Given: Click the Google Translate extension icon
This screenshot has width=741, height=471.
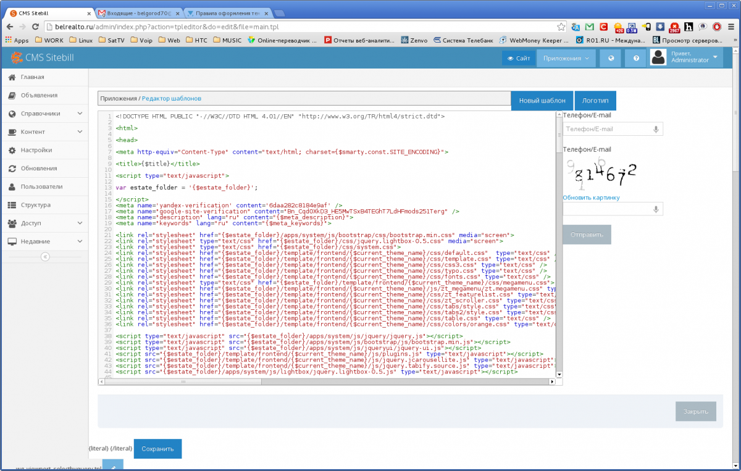Looking at the screenshot, I should click(576, 27).
